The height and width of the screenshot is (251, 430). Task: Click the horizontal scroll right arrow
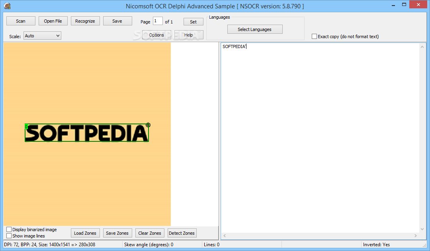tap(416, 236)
